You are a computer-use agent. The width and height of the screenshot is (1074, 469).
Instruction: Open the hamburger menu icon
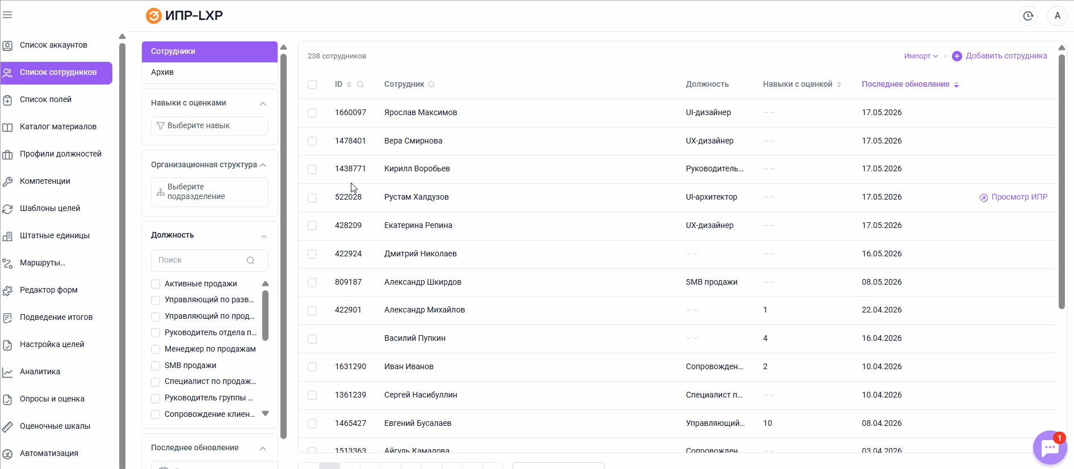click(x=7, y=15)
